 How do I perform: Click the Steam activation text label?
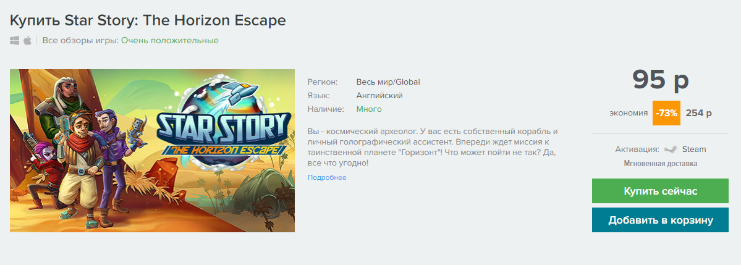point(694,149)
